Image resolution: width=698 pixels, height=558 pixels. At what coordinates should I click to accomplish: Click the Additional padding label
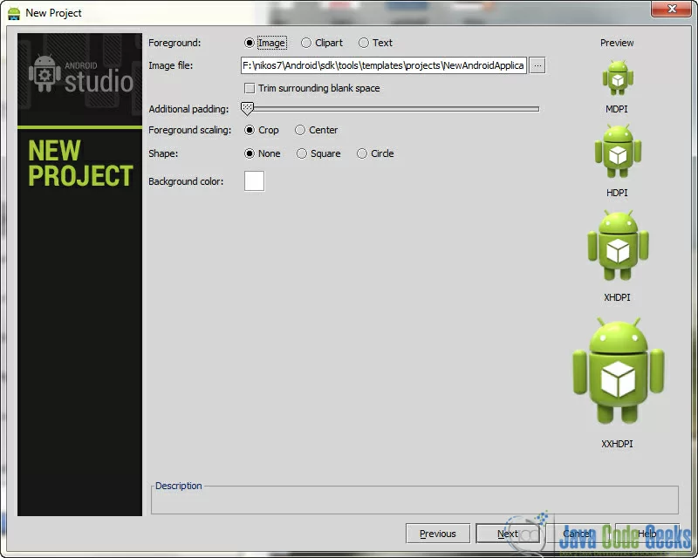(188, 109)
